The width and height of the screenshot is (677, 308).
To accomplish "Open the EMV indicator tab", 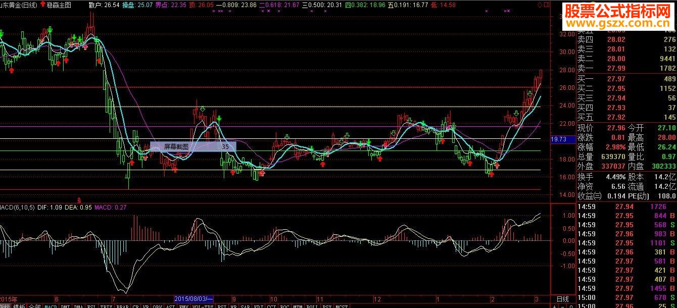I will (x=184, y=306).
